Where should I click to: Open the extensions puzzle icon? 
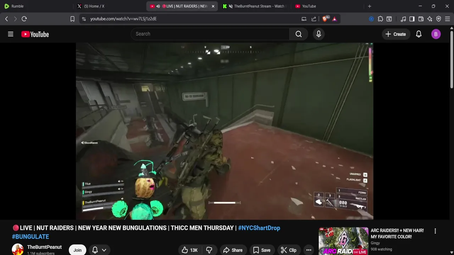point(380,19)
